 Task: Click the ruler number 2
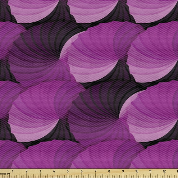pos(27,171)
